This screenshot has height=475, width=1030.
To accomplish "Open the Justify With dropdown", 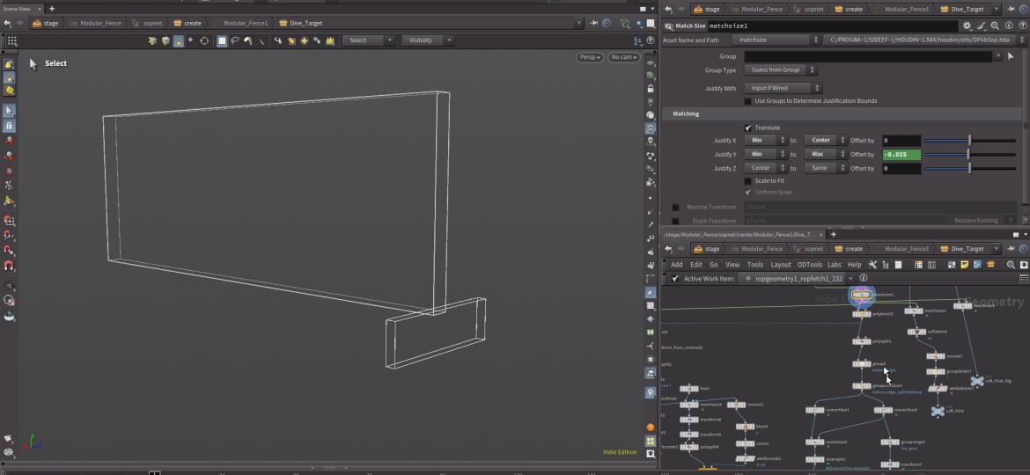I will tap(784, 88).
